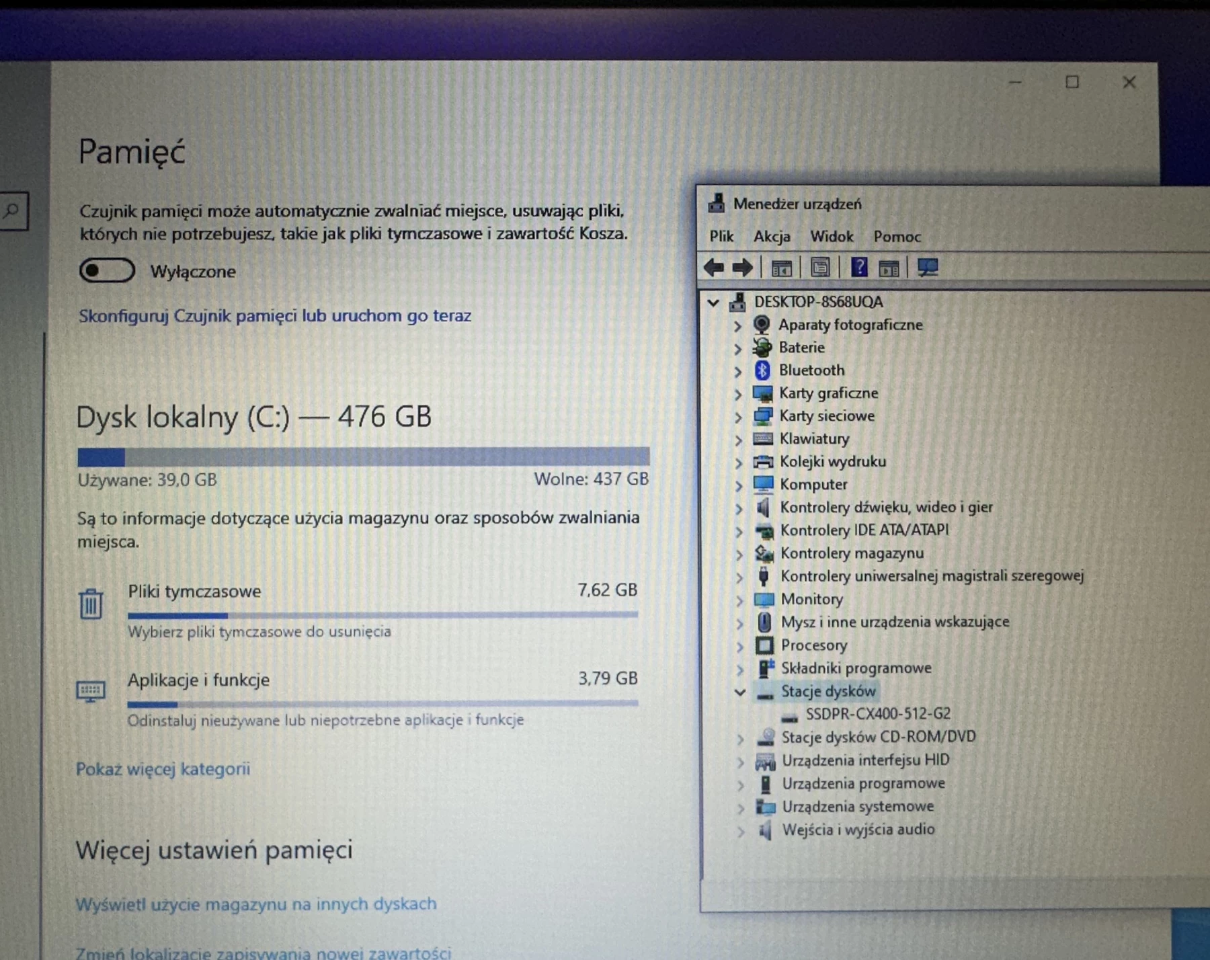1210x960 pixels.
Task: Click Pokaż więcej kategorii link
Action: pos(163,768)
